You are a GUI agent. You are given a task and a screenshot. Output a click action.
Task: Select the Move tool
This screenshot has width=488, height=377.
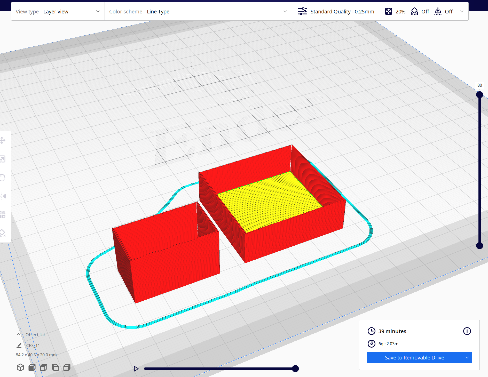pos(3,141)
